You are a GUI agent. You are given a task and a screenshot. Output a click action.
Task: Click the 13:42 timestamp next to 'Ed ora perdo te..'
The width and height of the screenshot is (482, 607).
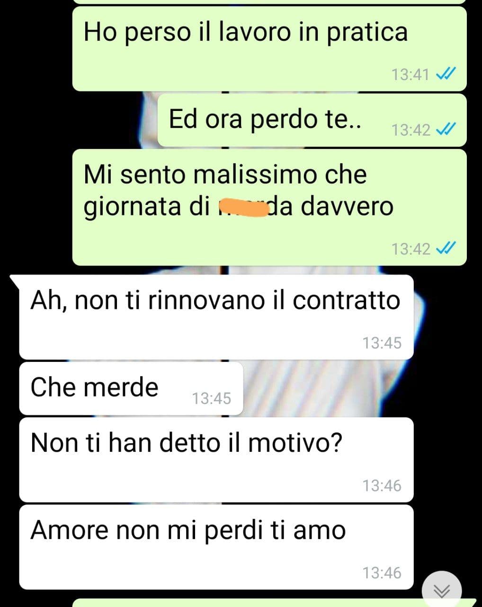(411, 129)
